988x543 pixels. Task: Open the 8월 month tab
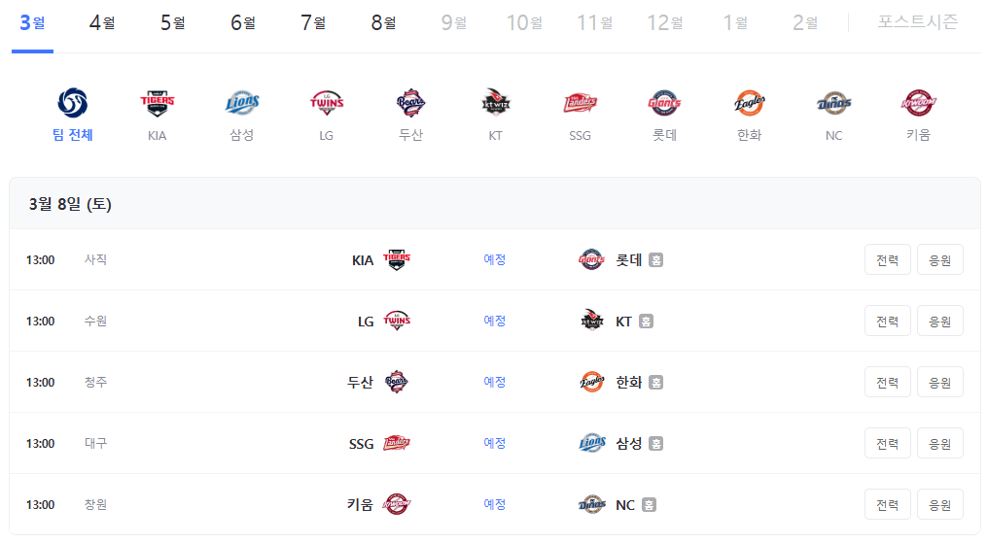coord(383,23)
